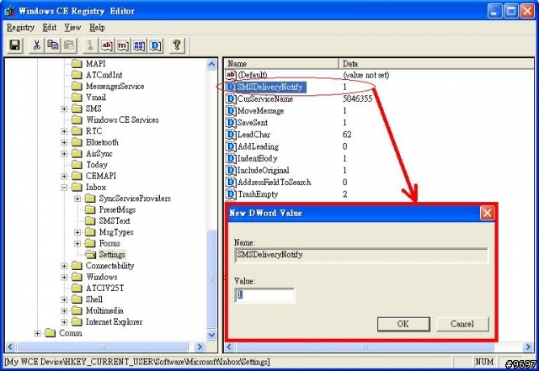539x371 pixels.
Task: Expand the Connectability tree node
Action: pos(64,266)
